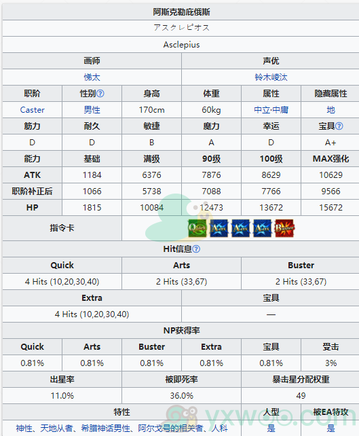The height and width of the screenshot is (436, 359).
Task: Open the 阿尔戈号的相关者 trait link
Action: 170,429
